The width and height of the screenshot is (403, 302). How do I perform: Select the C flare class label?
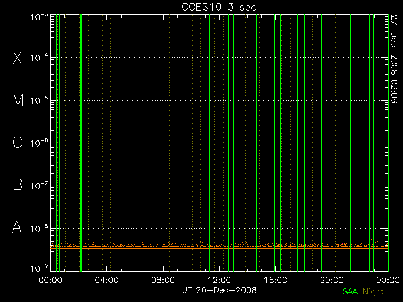[x=18, y=142]
